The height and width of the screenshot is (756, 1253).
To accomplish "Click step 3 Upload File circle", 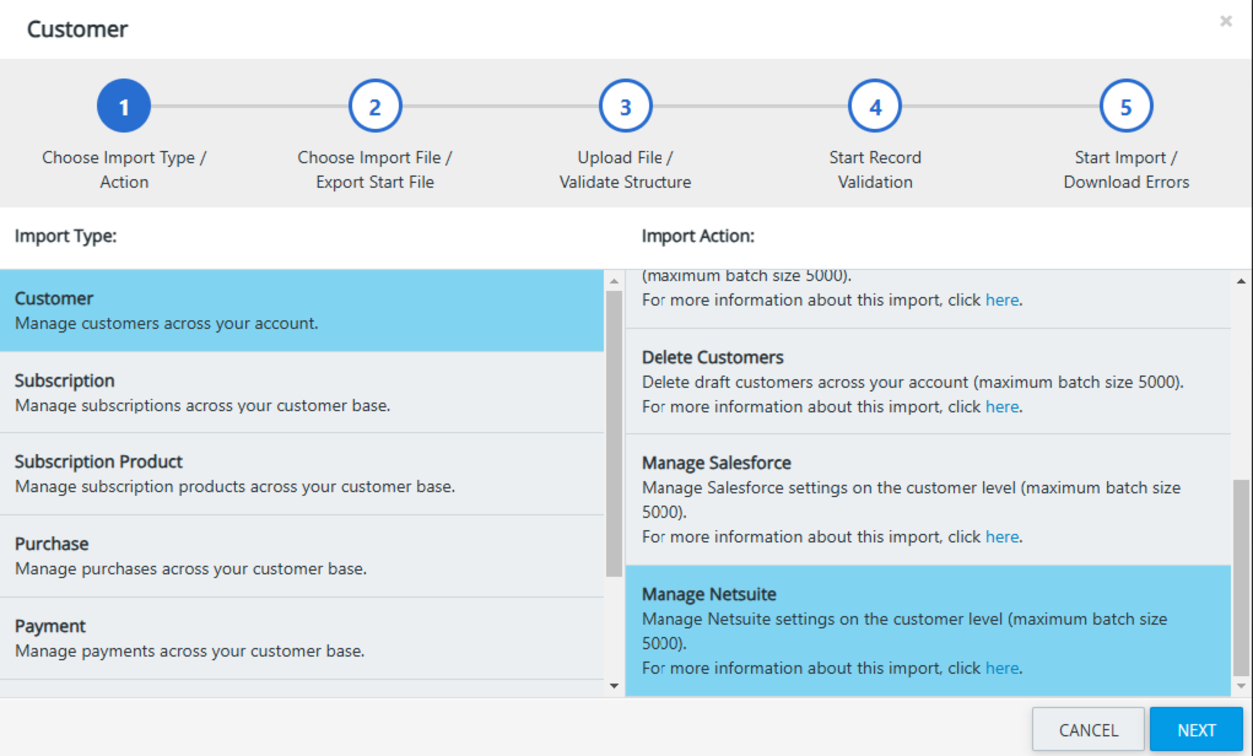I will [625, 106].
